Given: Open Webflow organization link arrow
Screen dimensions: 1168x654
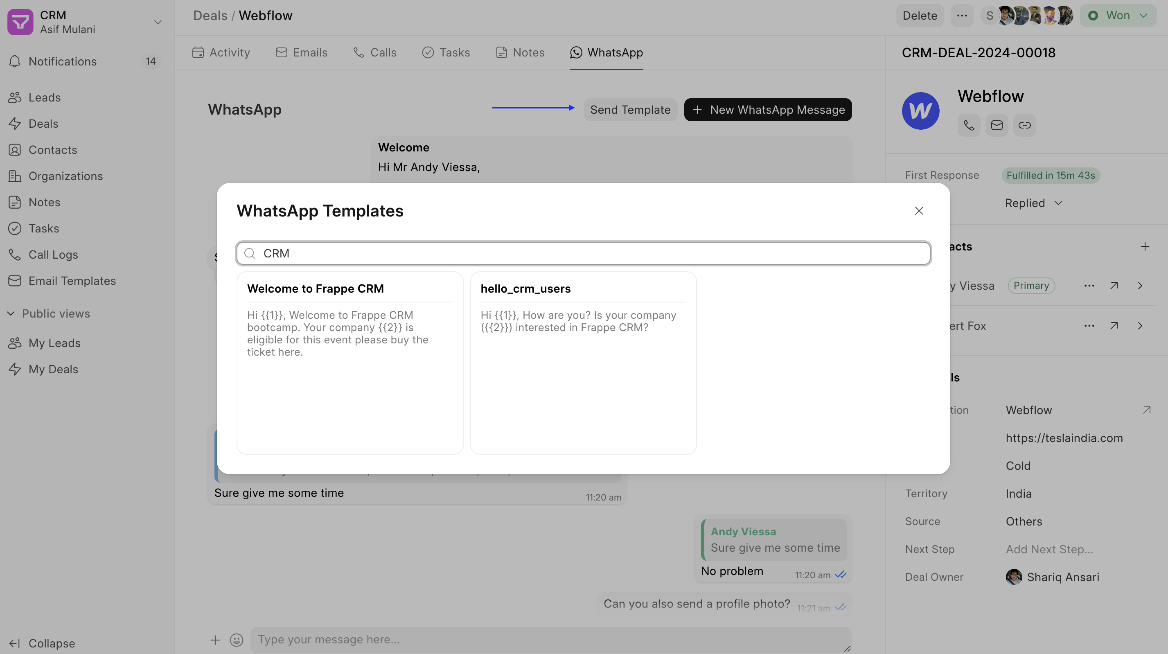Looking at the screenshot, I should tap(1147, 410).
